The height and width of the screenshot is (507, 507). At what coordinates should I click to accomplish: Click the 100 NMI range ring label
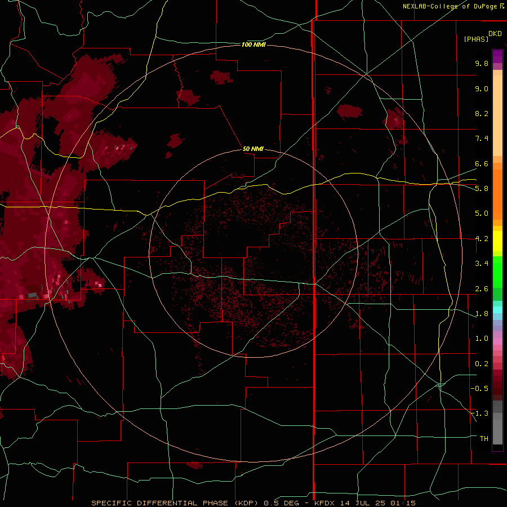coord(253,45)
